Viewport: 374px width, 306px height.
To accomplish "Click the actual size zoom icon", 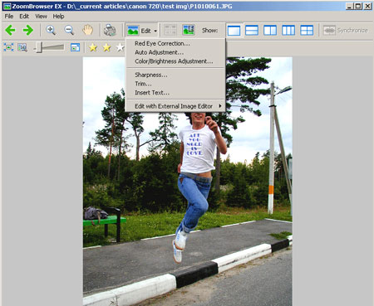I will (x=22, y=47).
